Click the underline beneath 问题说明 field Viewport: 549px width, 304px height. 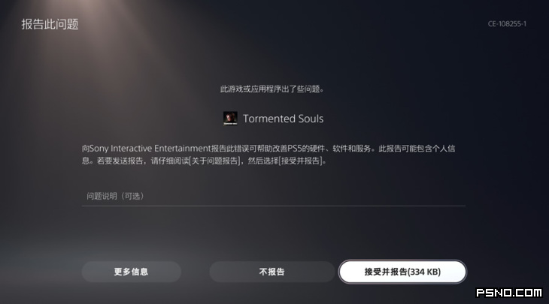point(274,206)
